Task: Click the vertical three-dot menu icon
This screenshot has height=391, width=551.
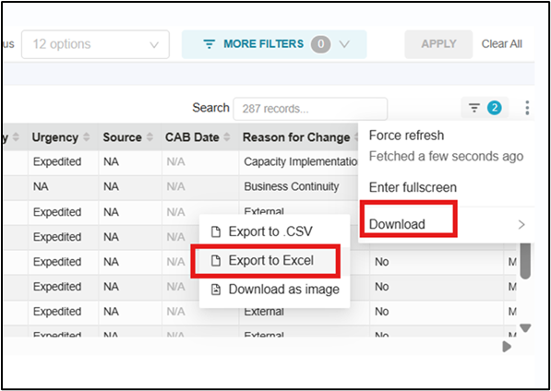Action: (527, 108)
